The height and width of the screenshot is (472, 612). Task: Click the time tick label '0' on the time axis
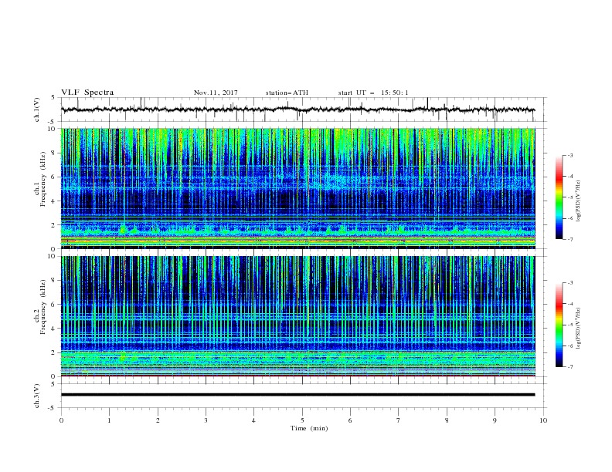61,420
